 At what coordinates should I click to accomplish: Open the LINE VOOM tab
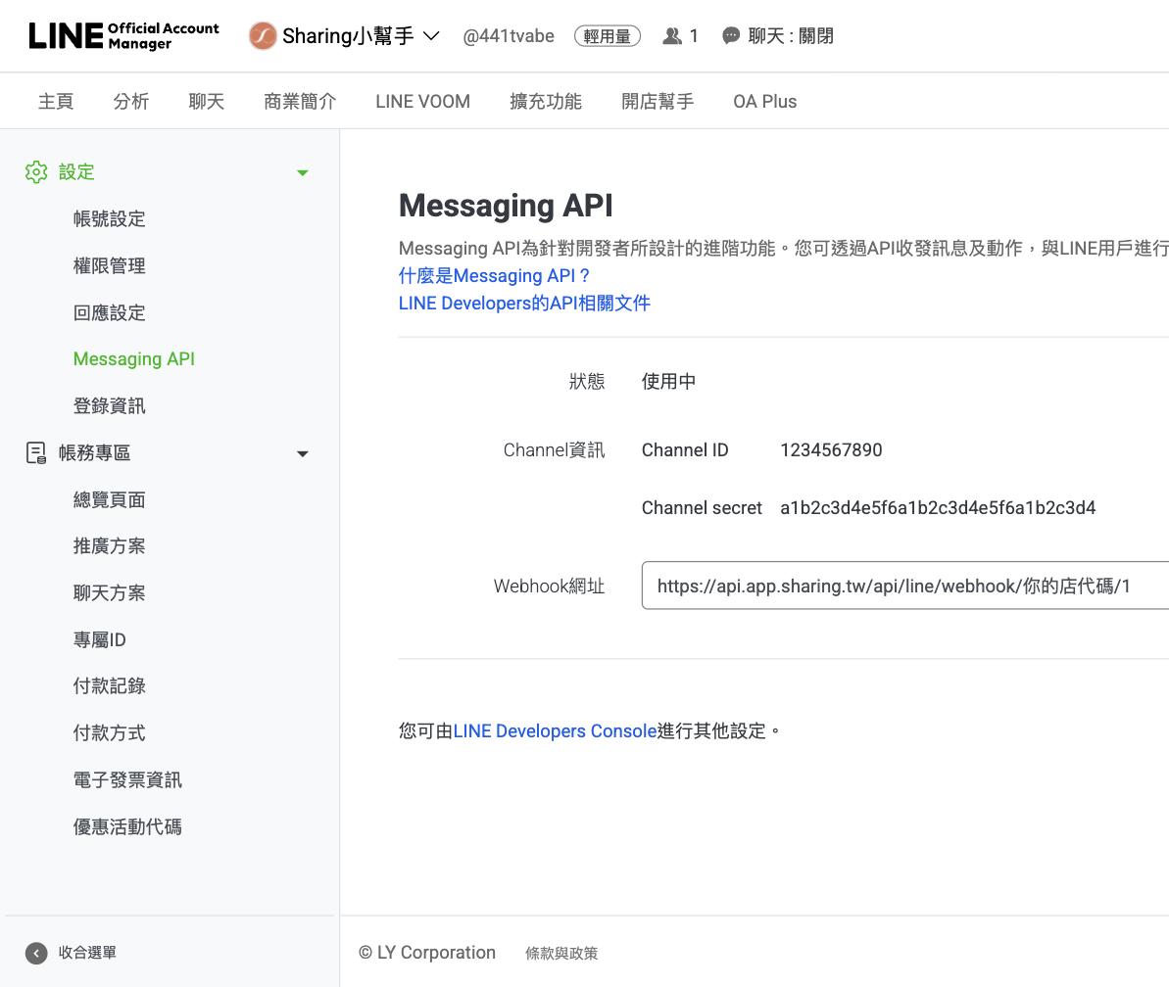coord(422,101)
